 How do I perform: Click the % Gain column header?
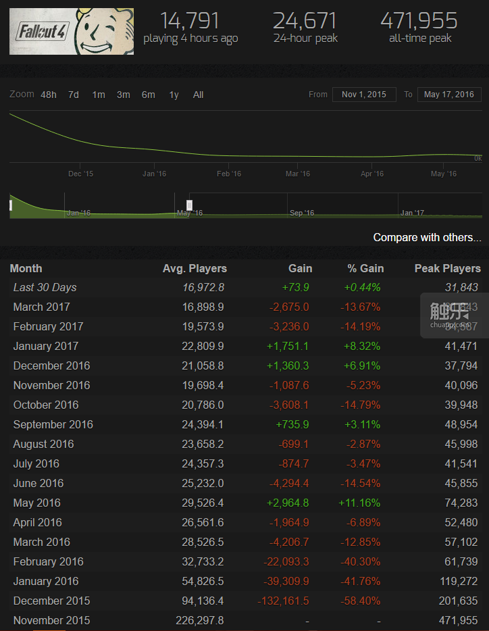(x=365, y=268)
